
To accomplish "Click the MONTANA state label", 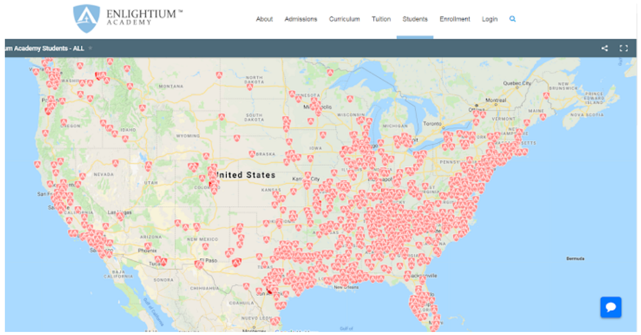I will (171, 86).
